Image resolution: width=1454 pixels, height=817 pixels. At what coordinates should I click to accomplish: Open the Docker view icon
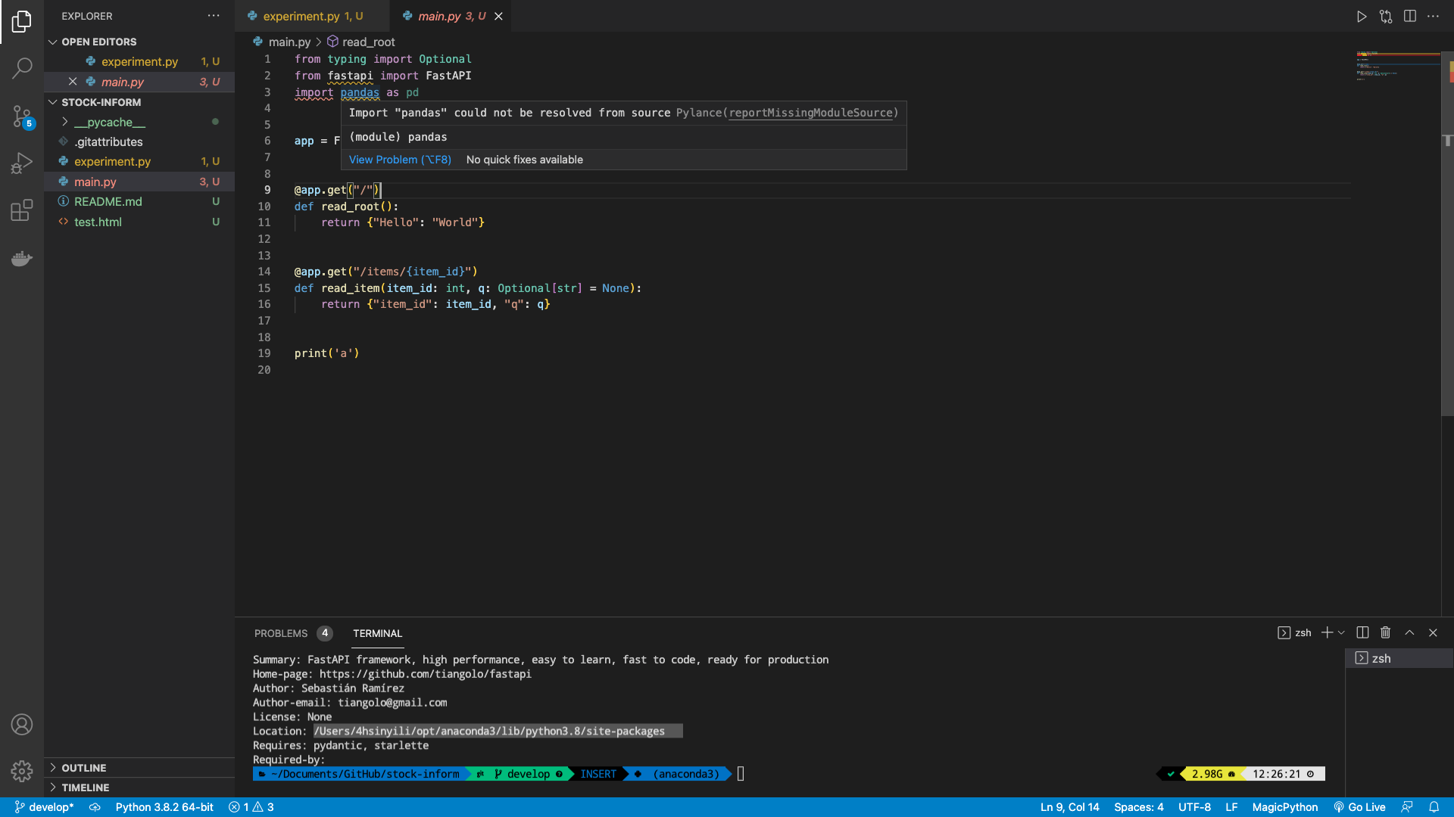[22, 258]
